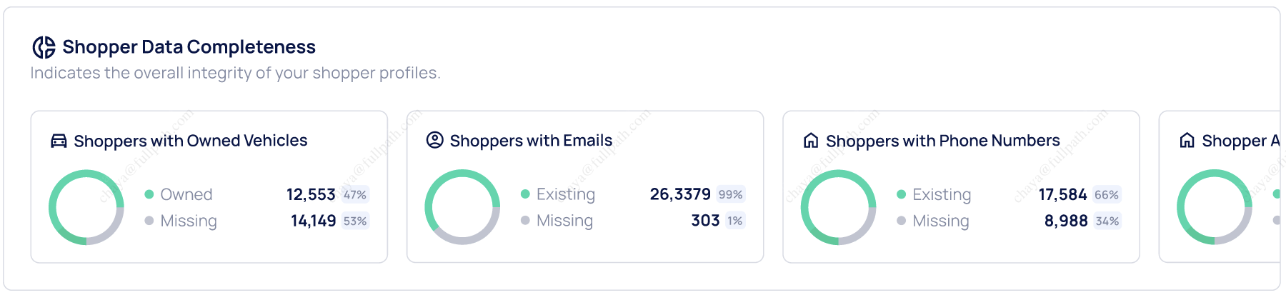Screen dimensions: 1286x300
Task: Click the gray Missing dot under Emails
Action: pyautogui.click(x=525, y=221)
